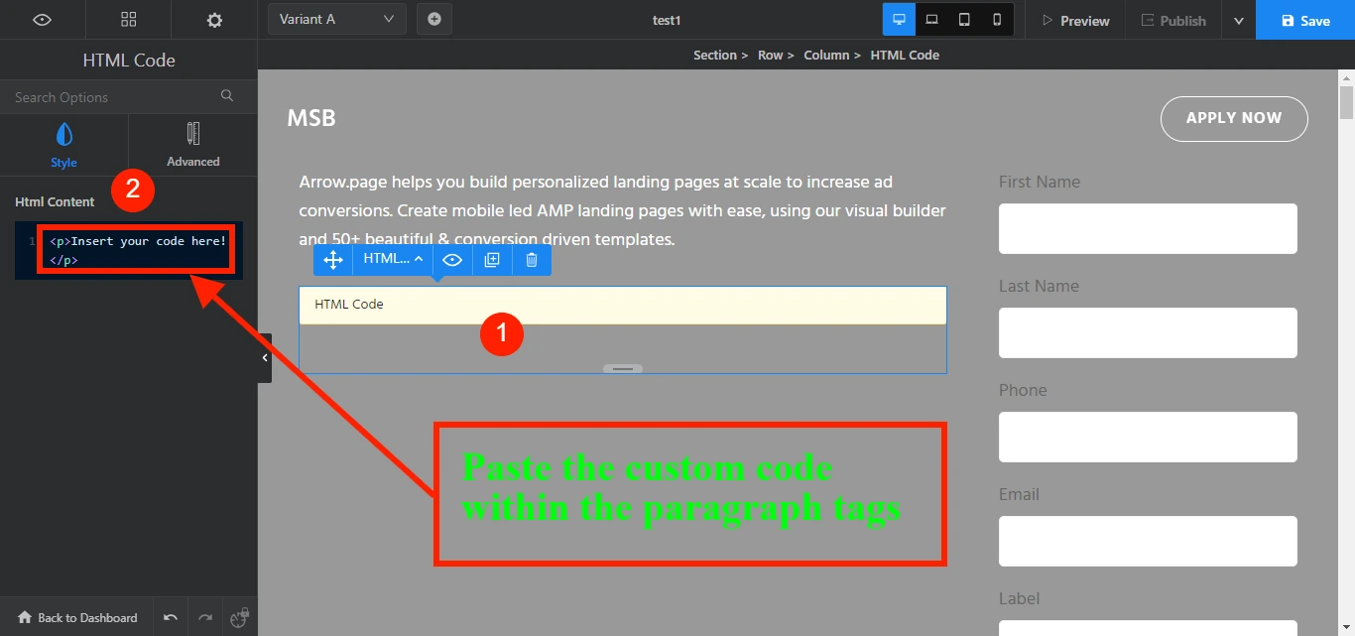Open the settings gear icon

pos(214,20)
